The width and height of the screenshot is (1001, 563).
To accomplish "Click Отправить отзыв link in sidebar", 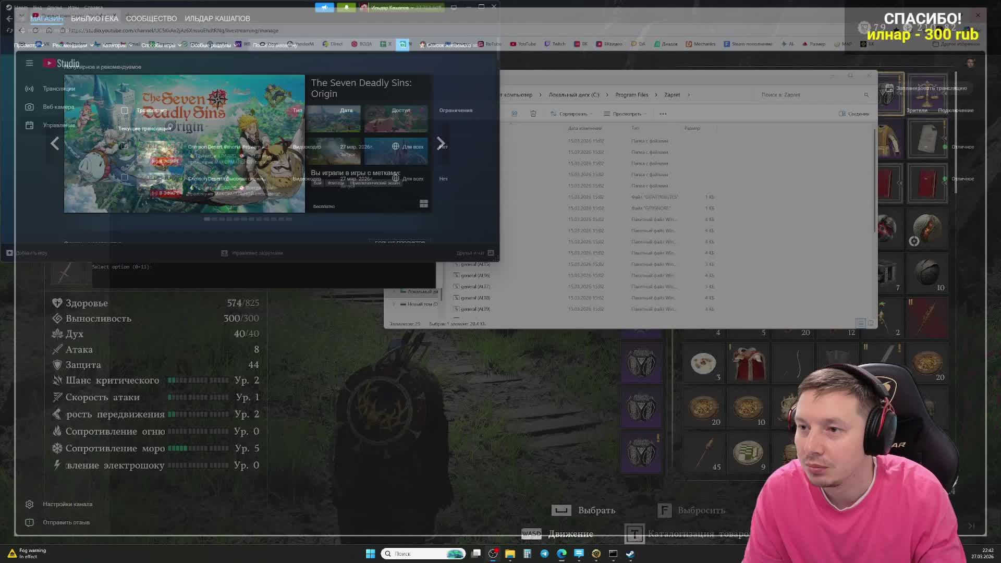I will click(66, 522).
